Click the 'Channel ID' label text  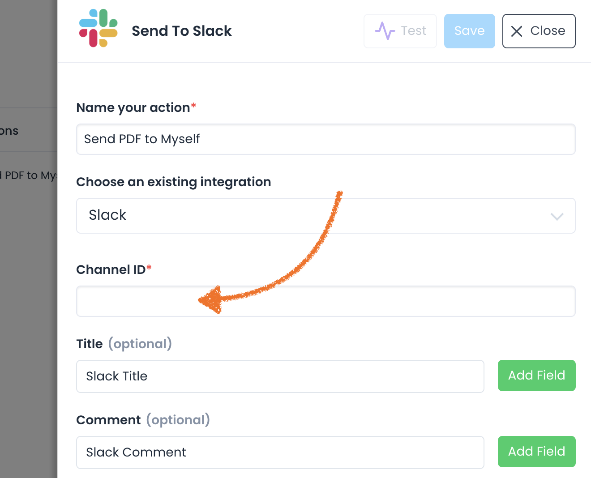click(x=111, y=270)
